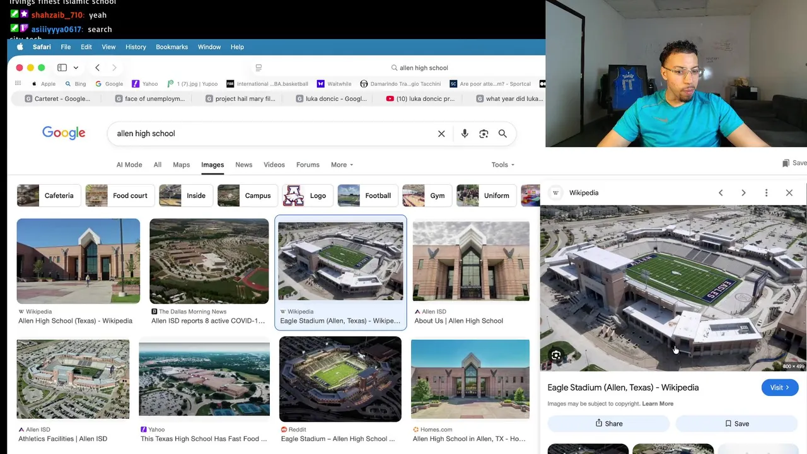The image size is (807, 454).
Task: Open Athletics Facilities Allen ISD image
Action: [73, 379]
